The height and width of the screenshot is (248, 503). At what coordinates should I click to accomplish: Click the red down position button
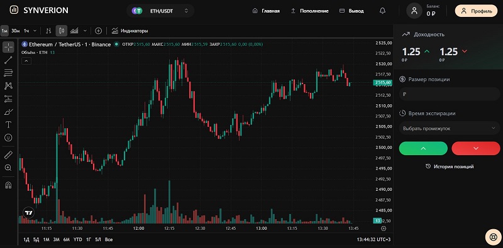click(x=476, y=148)
